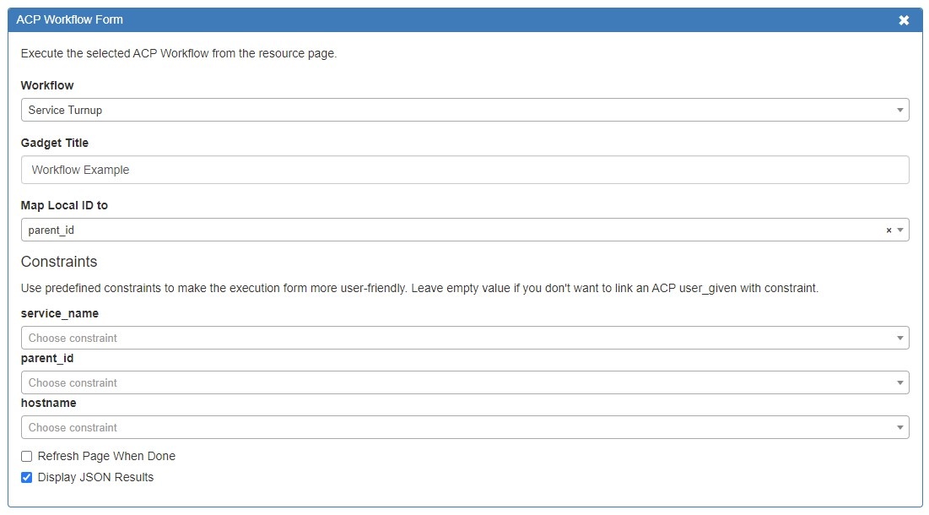Viewport: 929px width, 515px height.
Task: Open hostname 'Choose constraint' select box
Action: 456,427
